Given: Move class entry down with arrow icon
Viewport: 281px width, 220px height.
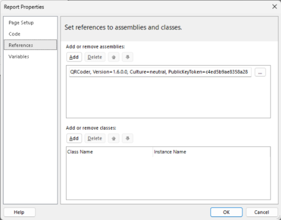Looking at the screenshot, I should click(127, 138).
